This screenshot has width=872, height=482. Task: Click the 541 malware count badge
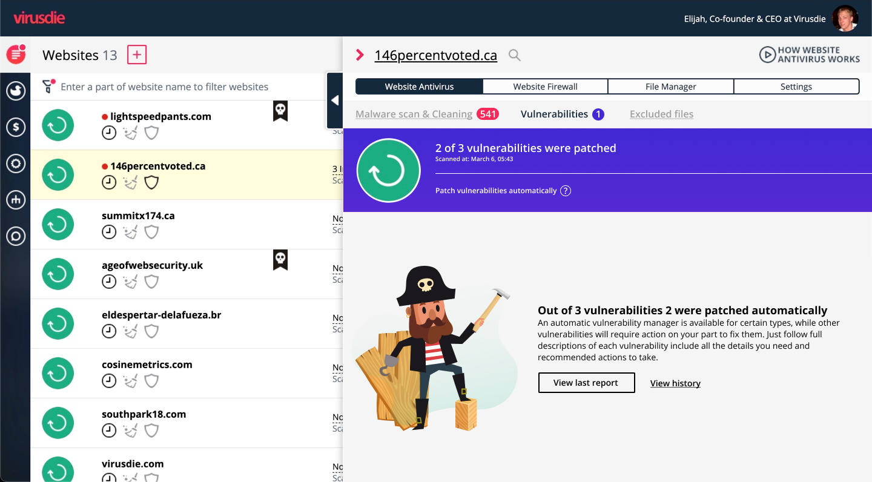point(487,114)
